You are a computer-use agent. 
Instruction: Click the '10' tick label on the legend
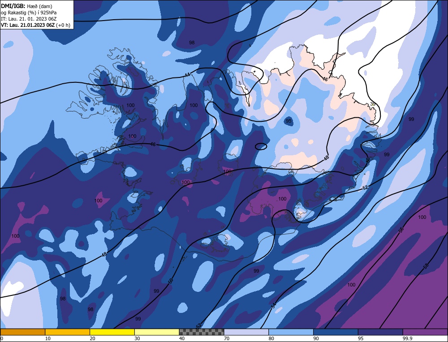click(x=47, y=338)
